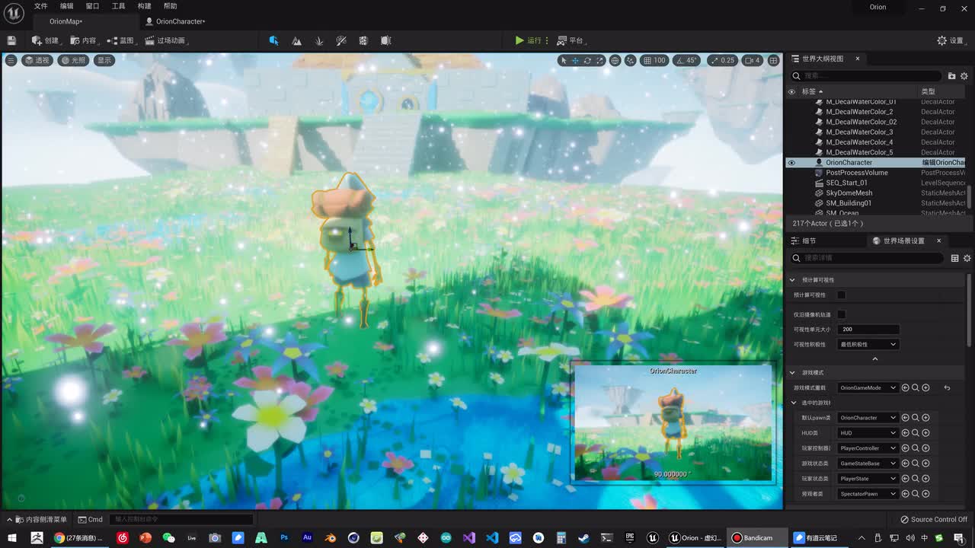Start Play-in-Editor with the green arrow
Viewport: 975px width, 548px height.
[x=519, y=40]
